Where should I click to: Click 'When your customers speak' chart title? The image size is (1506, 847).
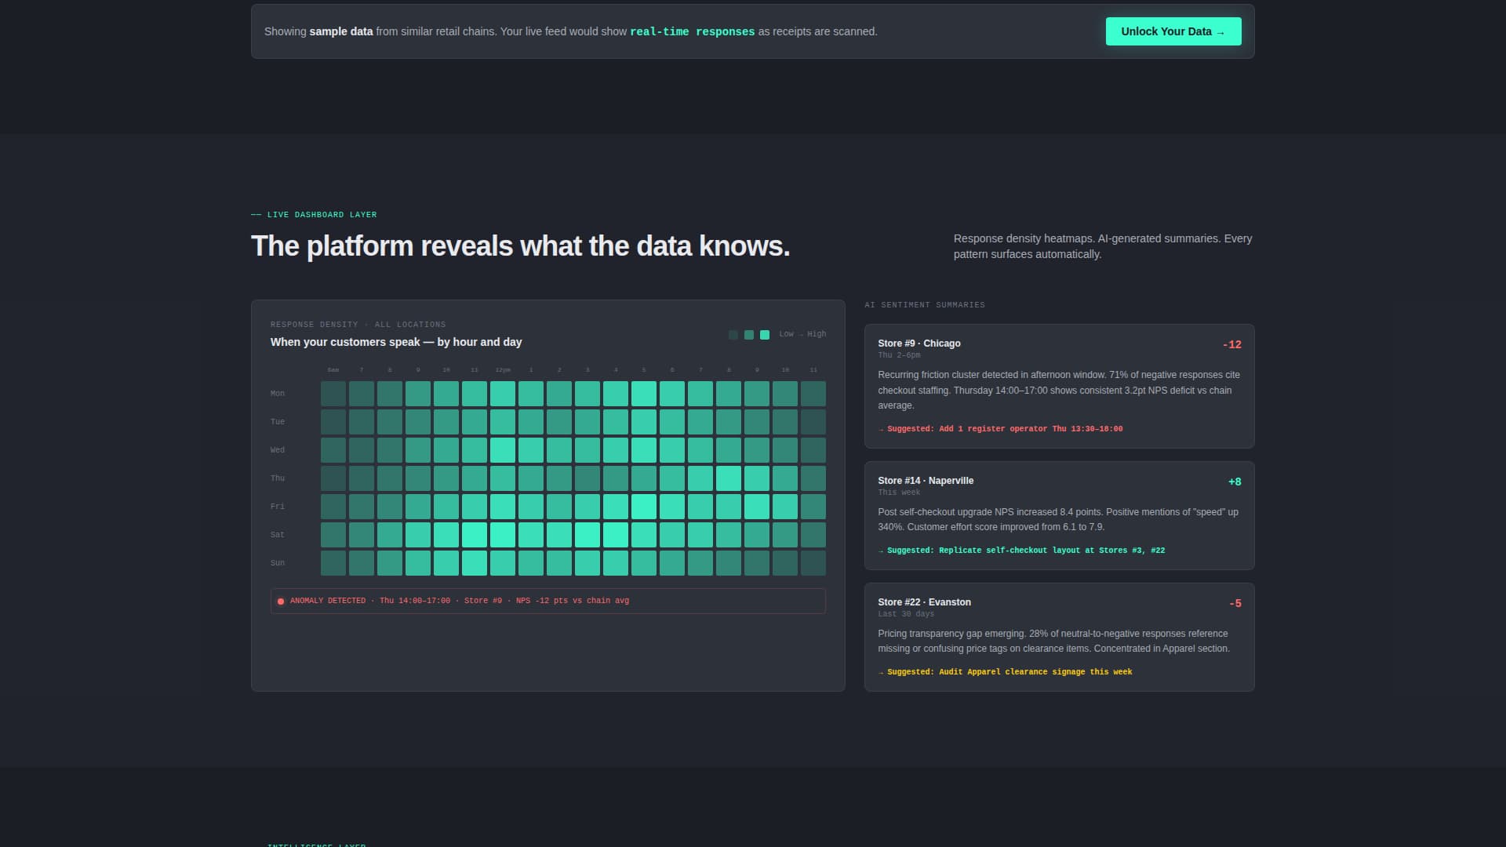pyautogui.click(x=396, y=342)
